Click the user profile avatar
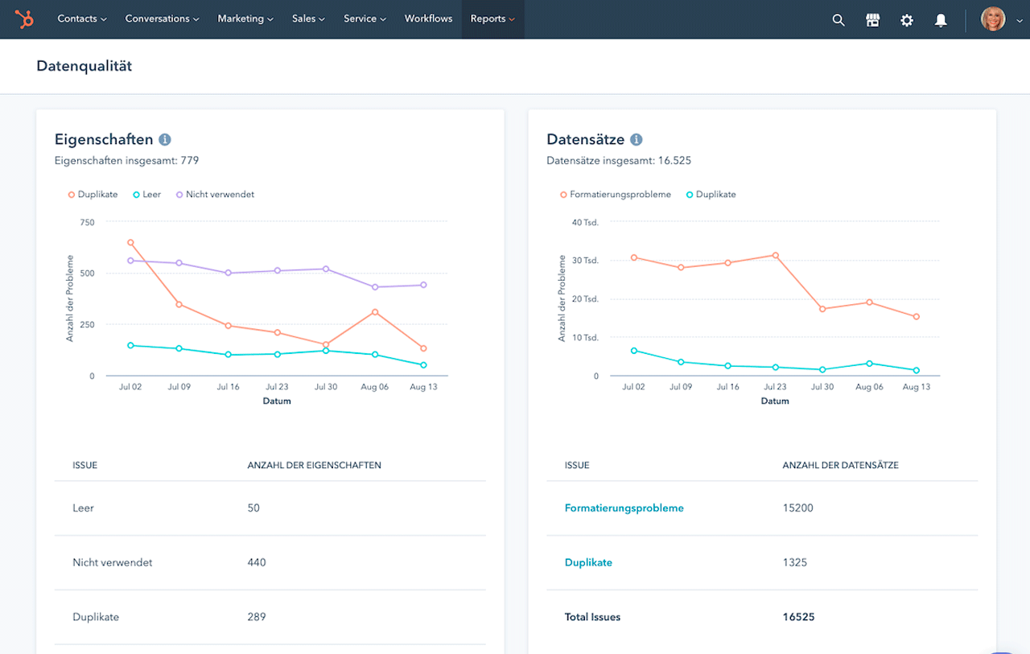Screen dimensions: 1030x654 tap(992, 19)
